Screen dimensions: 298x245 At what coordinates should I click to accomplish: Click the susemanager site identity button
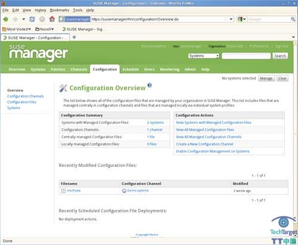pyautogui.click(x=74, y=19)
